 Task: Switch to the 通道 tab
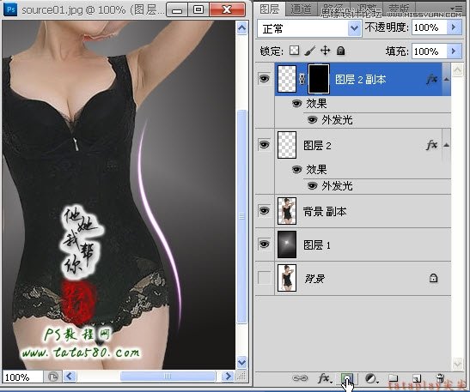click(301, 9)
